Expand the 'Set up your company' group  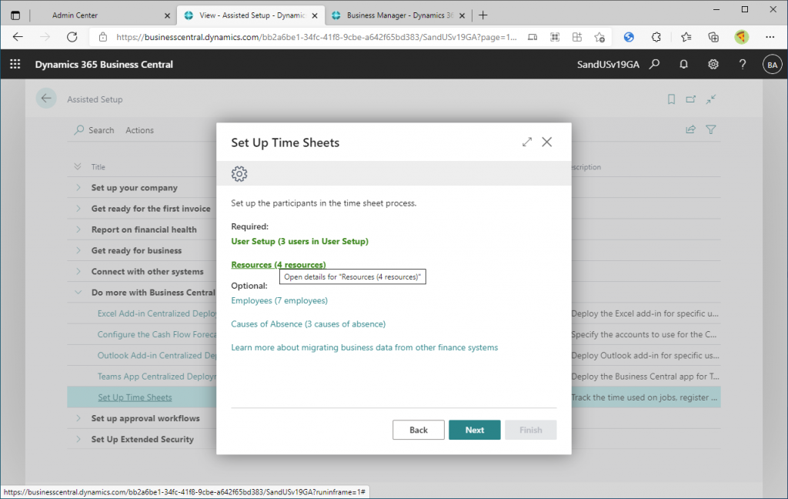78,188
